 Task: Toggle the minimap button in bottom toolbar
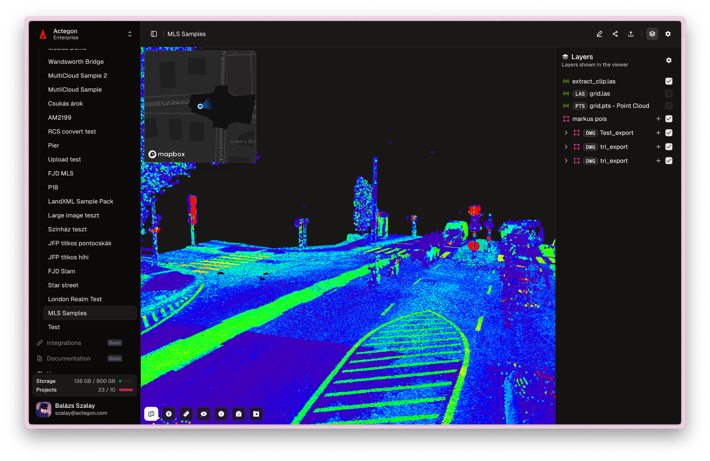click(151, 414)
